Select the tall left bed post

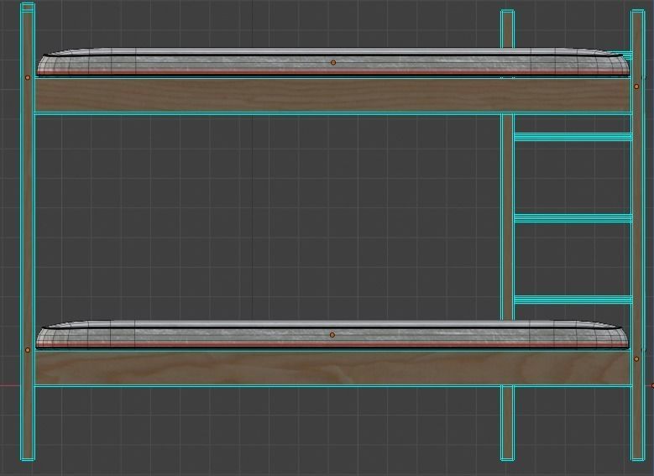click(x=28, y=232)
